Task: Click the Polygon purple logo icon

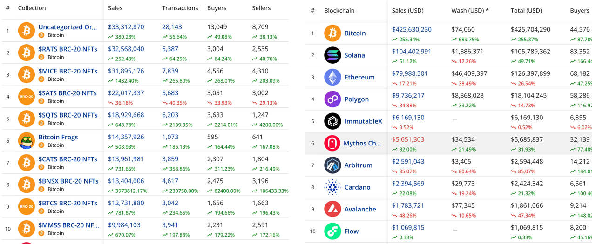Action: click(332, 99)
